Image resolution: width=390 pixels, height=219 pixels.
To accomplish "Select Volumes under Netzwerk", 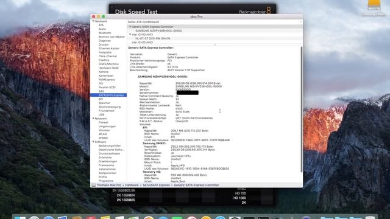I will (104, 130).
